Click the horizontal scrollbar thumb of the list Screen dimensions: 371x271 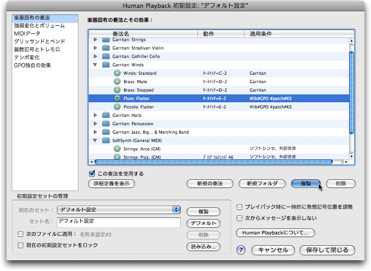[x=213, y=162]
